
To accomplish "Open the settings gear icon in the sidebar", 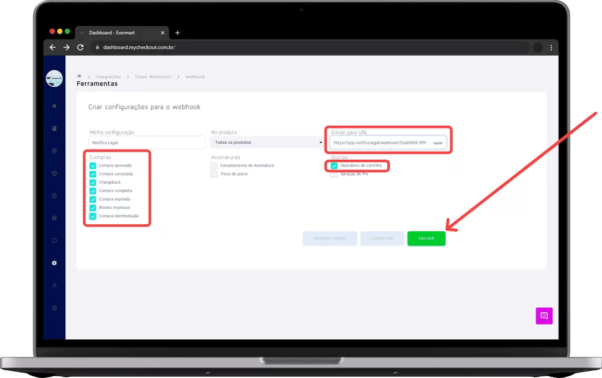I will point(54,263).
